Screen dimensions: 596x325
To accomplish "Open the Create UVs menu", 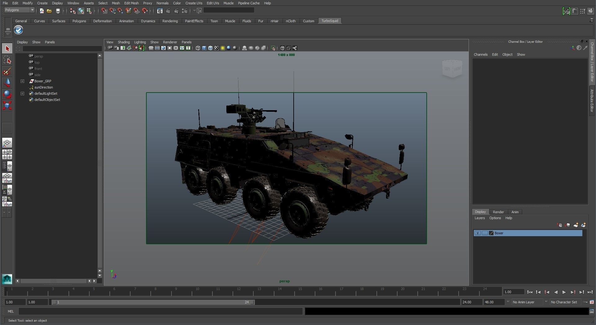I will [x=194, y=3].
